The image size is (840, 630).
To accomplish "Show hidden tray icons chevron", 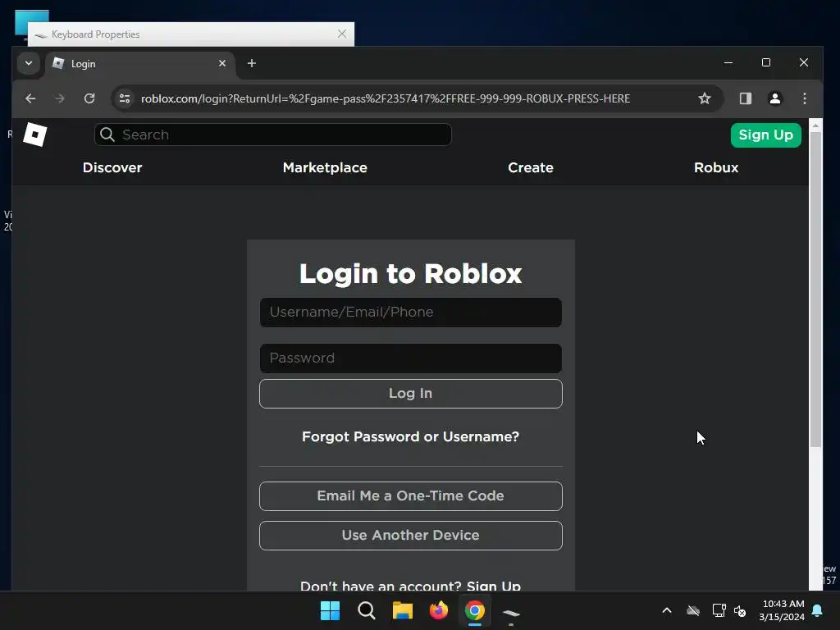I will pos(667,610).
